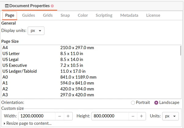Decrease Width with the minus button
Screen dimensions: 184x128
[x=59, y=116]
